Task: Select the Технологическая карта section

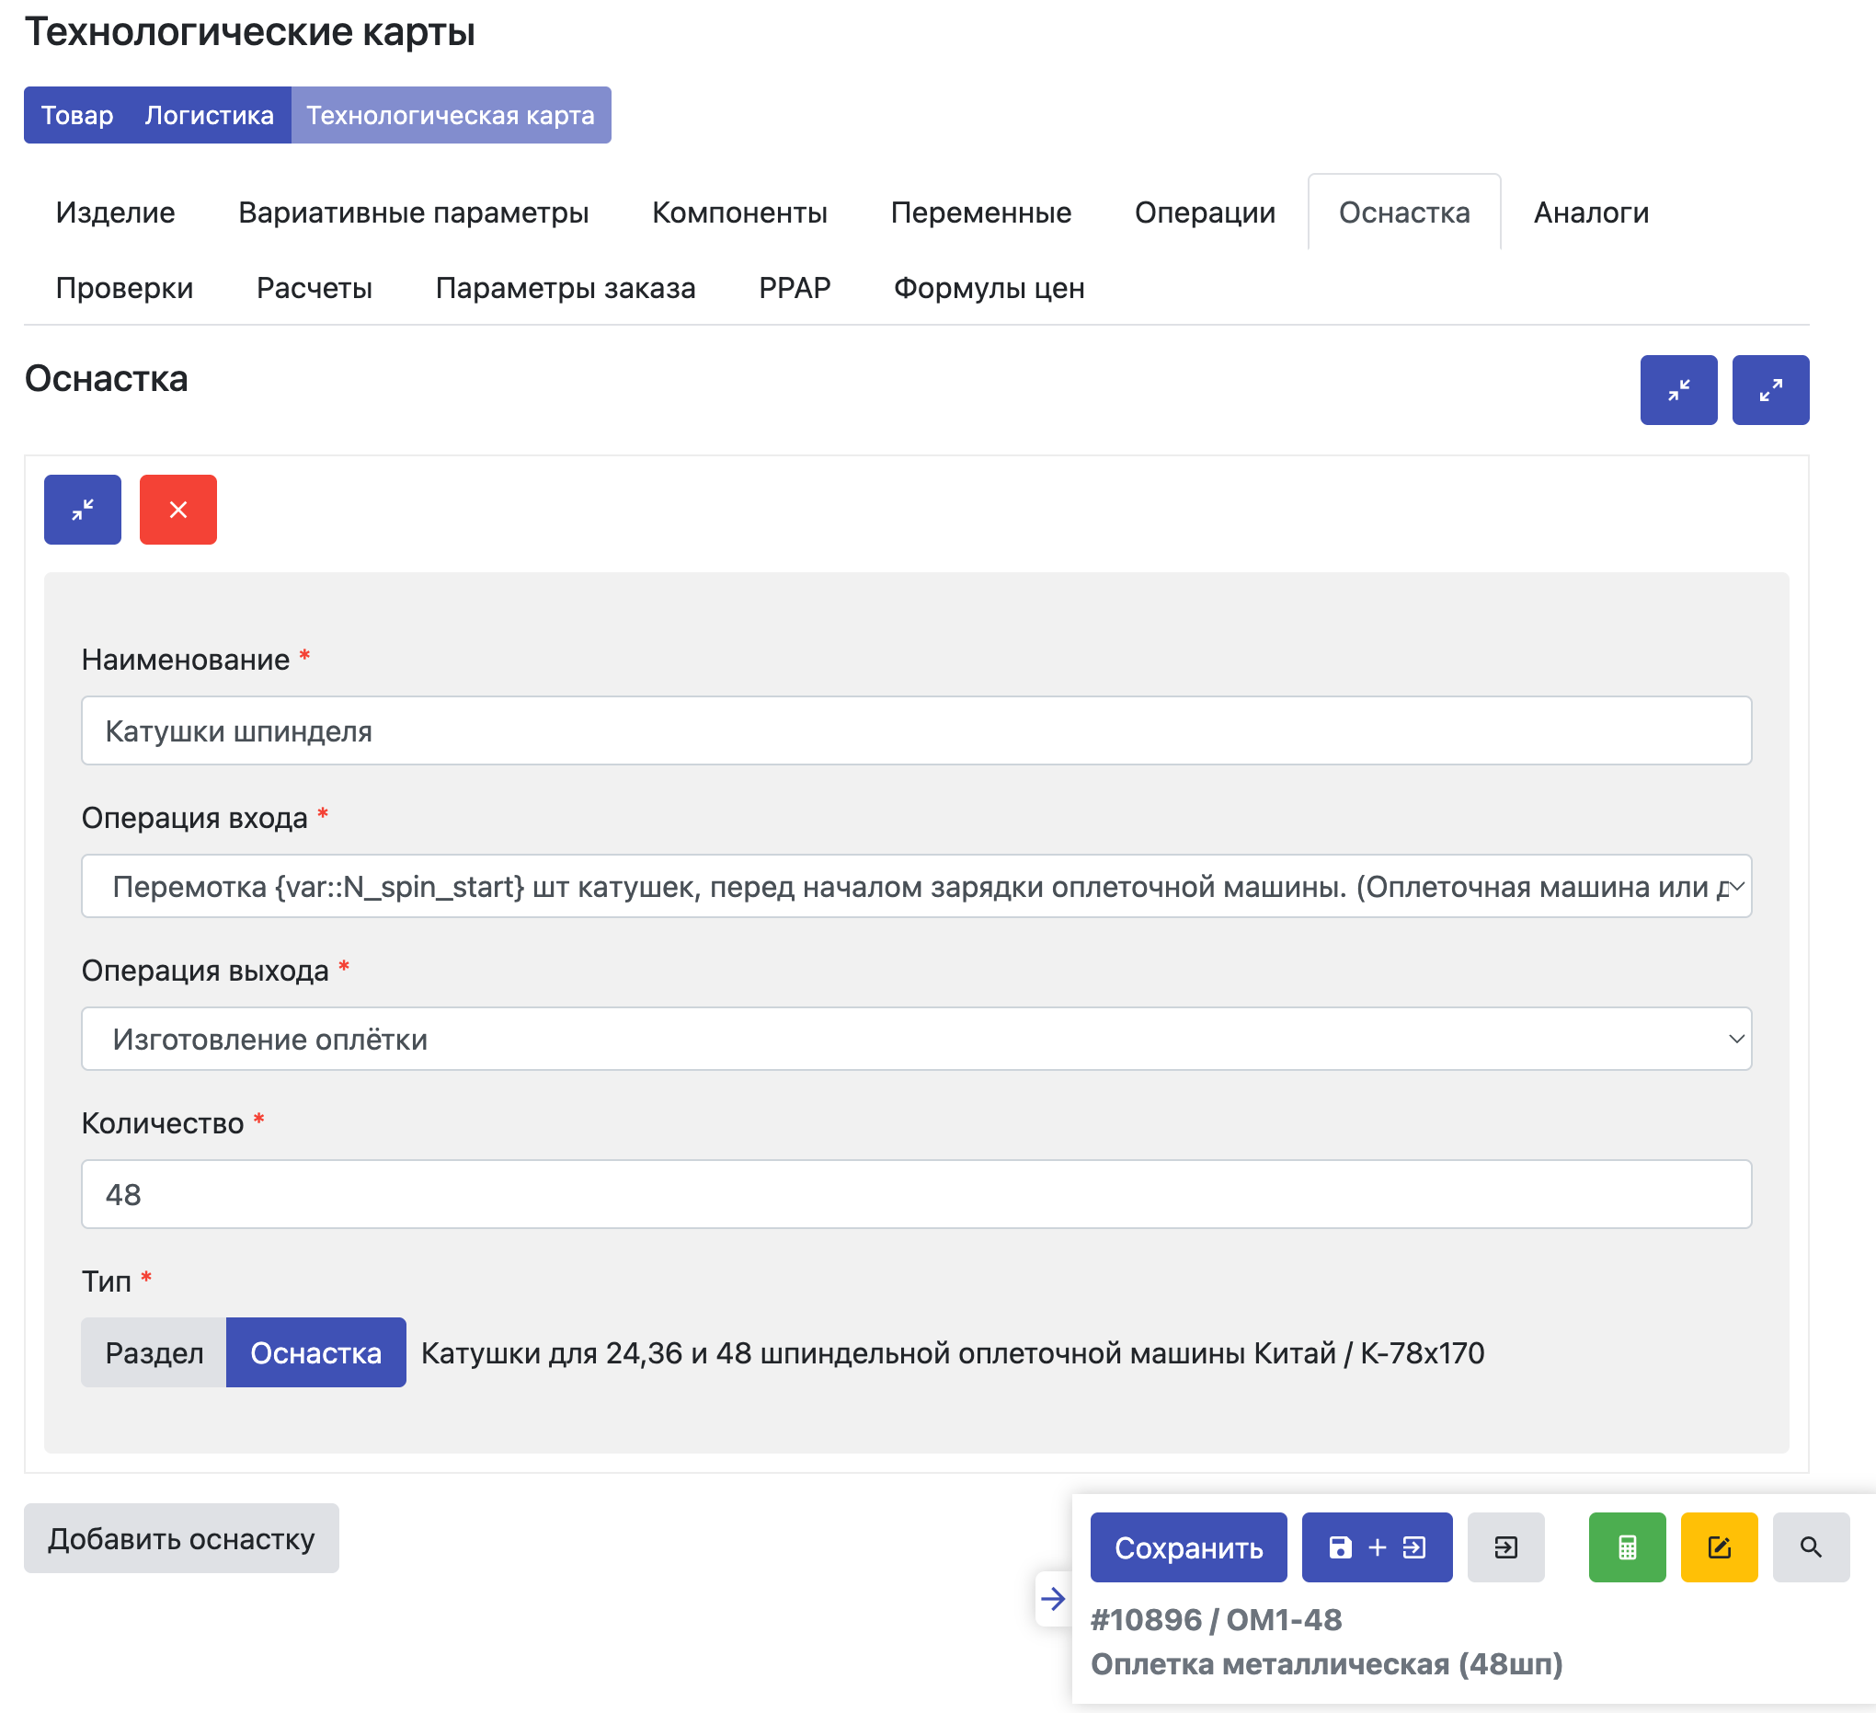Action: [x=451, y=115]
